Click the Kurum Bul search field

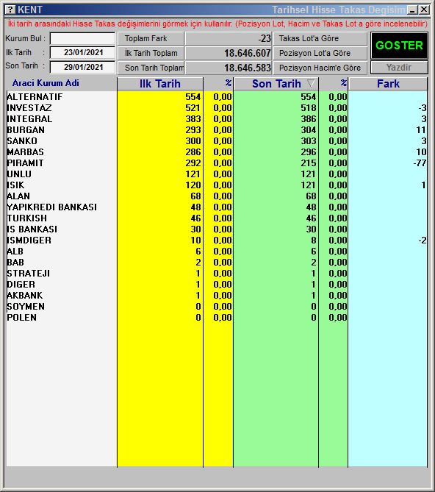[x=83, y=39]
